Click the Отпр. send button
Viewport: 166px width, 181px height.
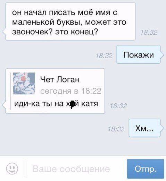coord(146,169)
